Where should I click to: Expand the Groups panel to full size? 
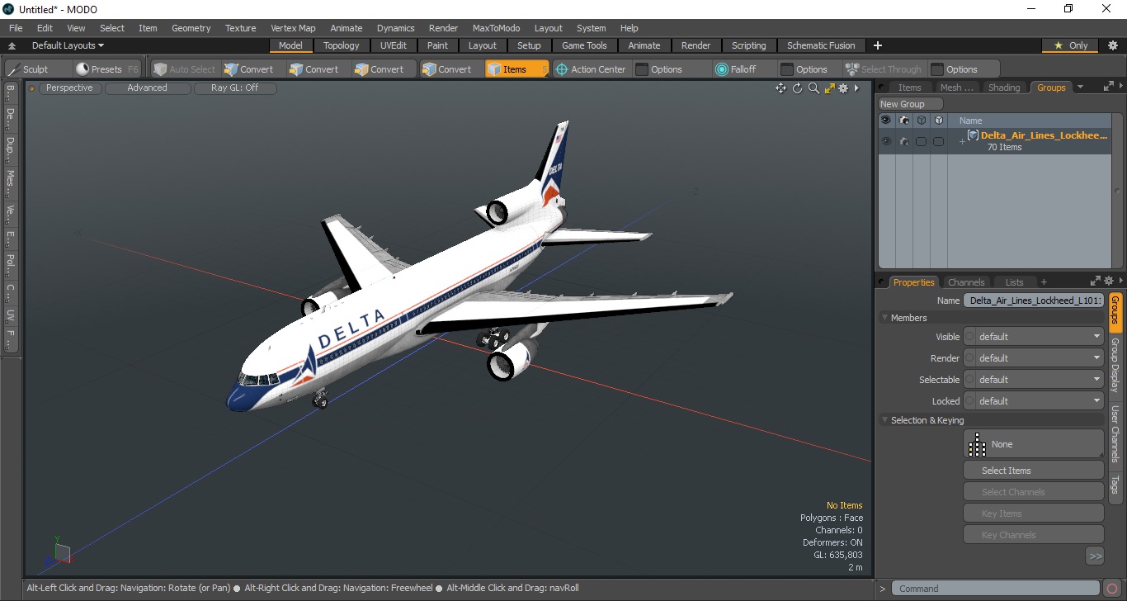(1109, 87)
